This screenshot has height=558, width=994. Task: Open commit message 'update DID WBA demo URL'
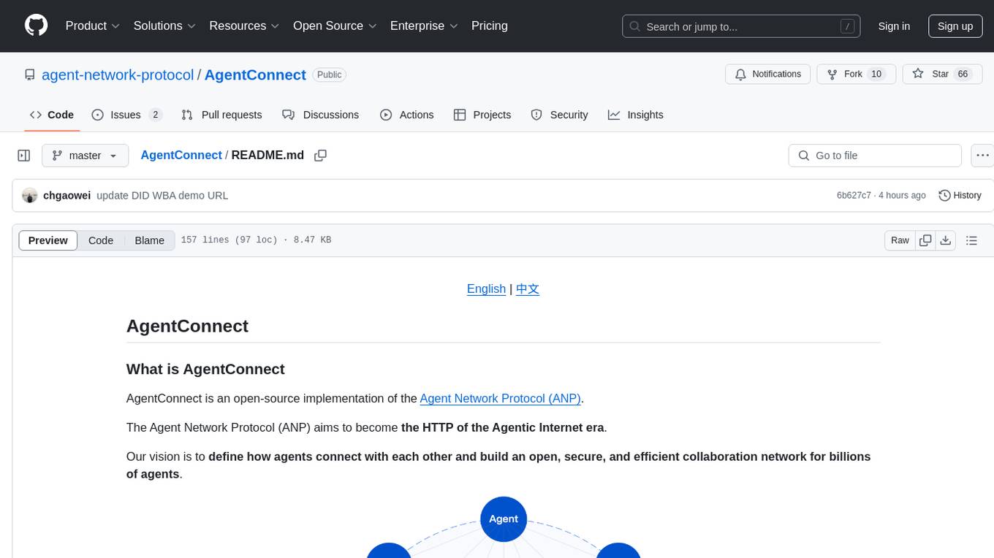point(162,196)
